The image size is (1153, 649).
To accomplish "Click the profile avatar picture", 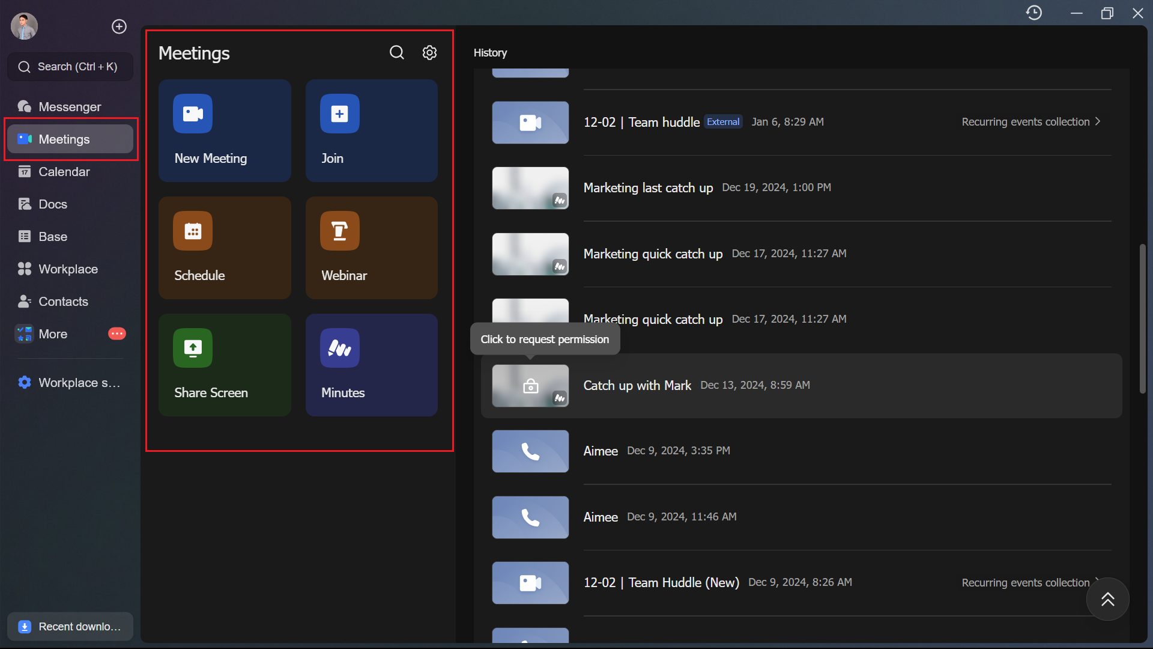I will (x=25, y=26).
